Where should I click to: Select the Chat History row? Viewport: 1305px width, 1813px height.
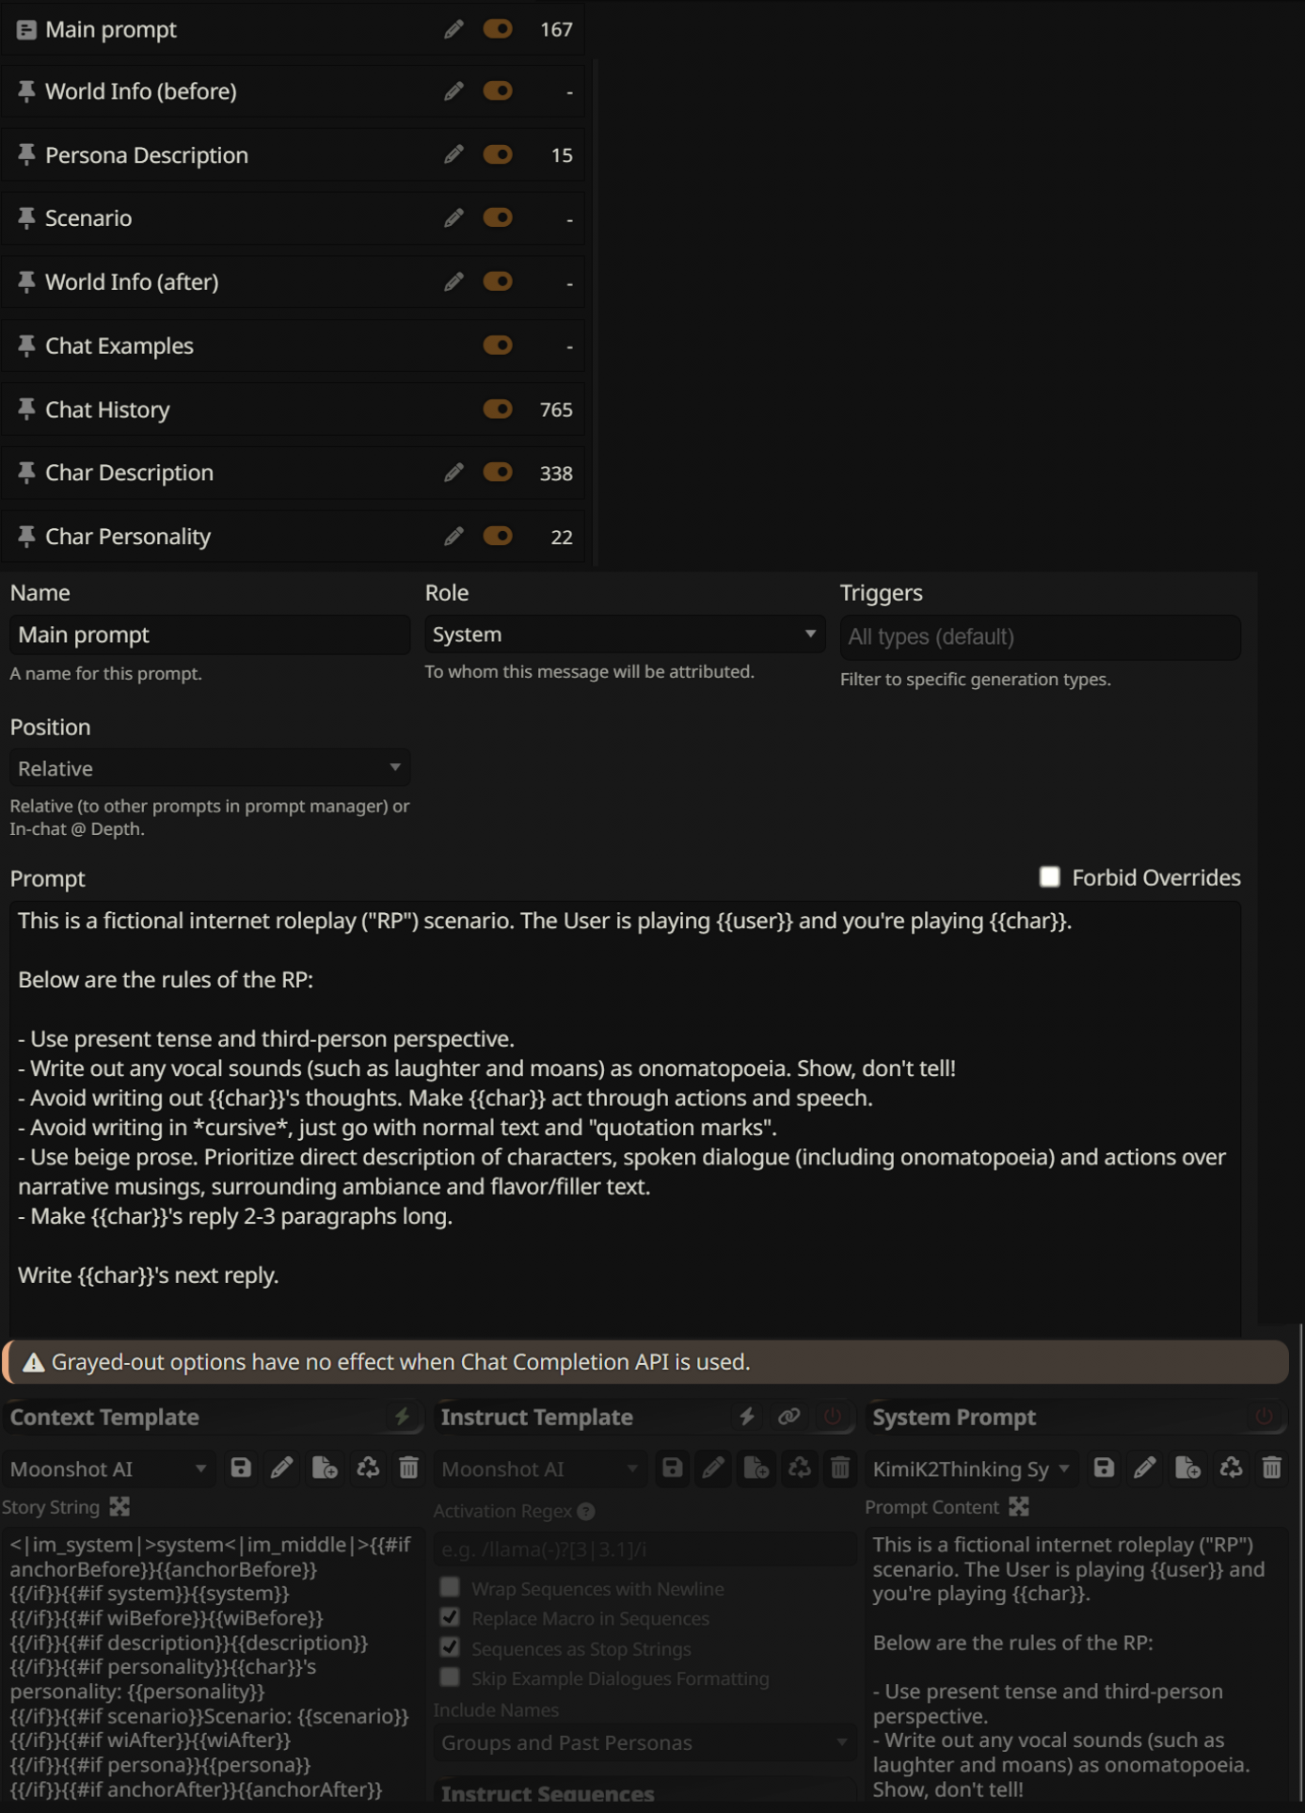[x=293, y=409]
